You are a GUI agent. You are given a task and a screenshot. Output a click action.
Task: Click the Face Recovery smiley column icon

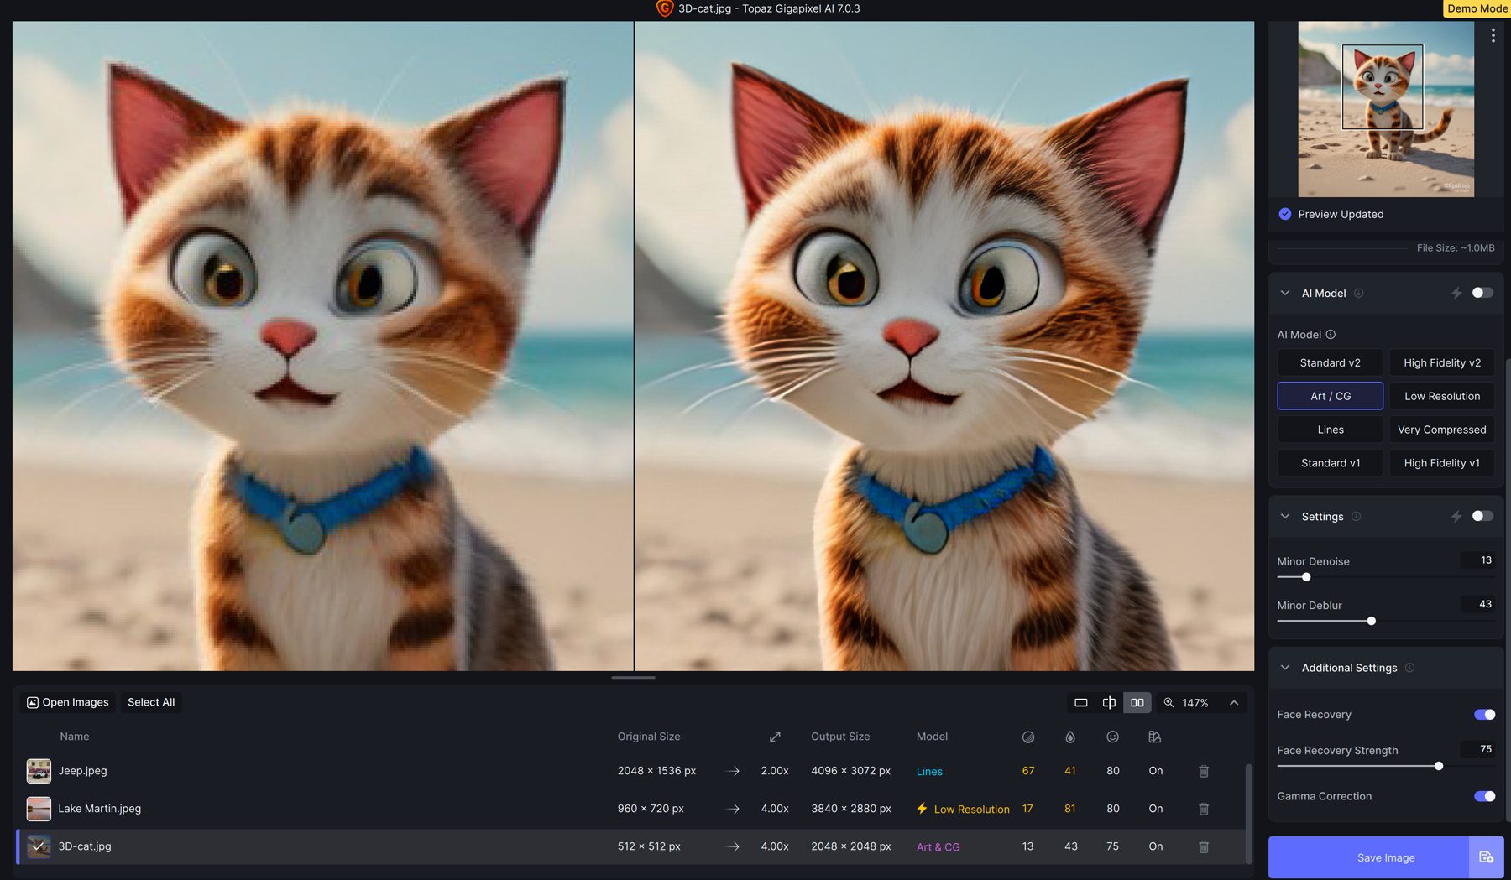1112,737
